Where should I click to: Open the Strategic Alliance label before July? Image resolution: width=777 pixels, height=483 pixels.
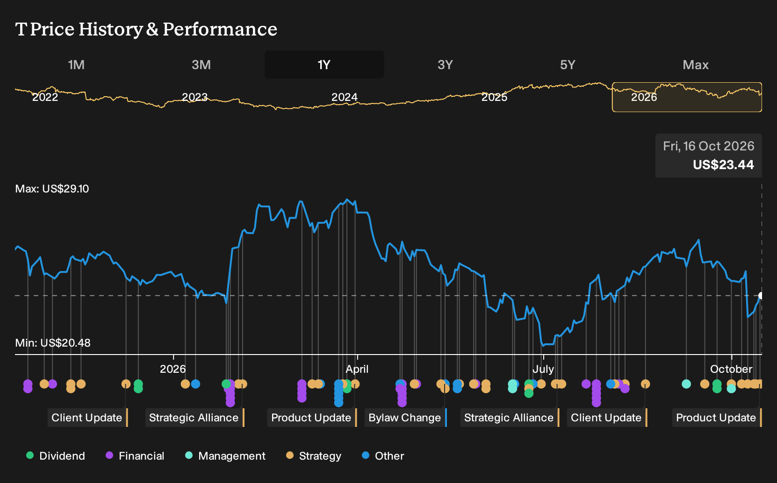coord(509,418)
